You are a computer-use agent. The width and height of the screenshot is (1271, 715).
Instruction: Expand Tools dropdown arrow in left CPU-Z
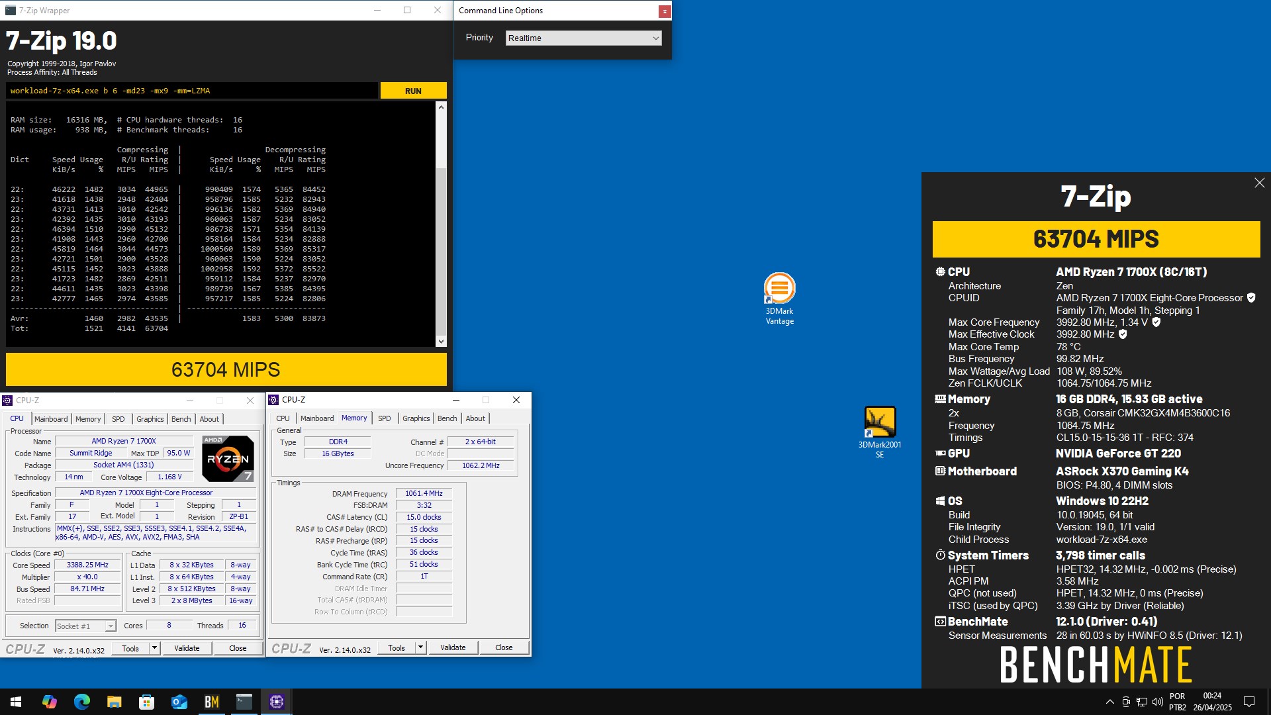point(154,648)
